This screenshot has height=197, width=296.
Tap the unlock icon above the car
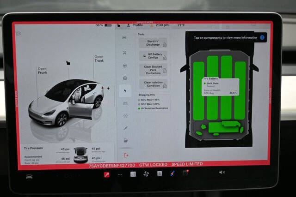click(x=68, y=63)
